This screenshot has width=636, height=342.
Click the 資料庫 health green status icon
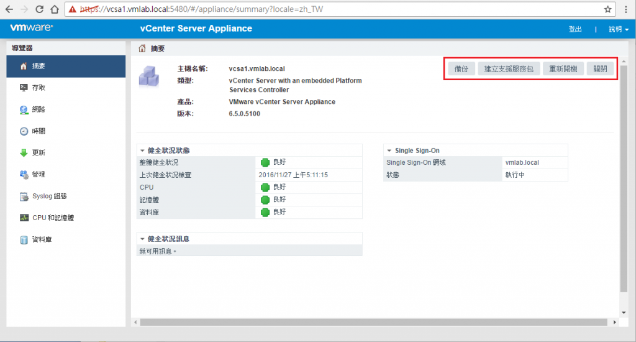click(265, 212)
